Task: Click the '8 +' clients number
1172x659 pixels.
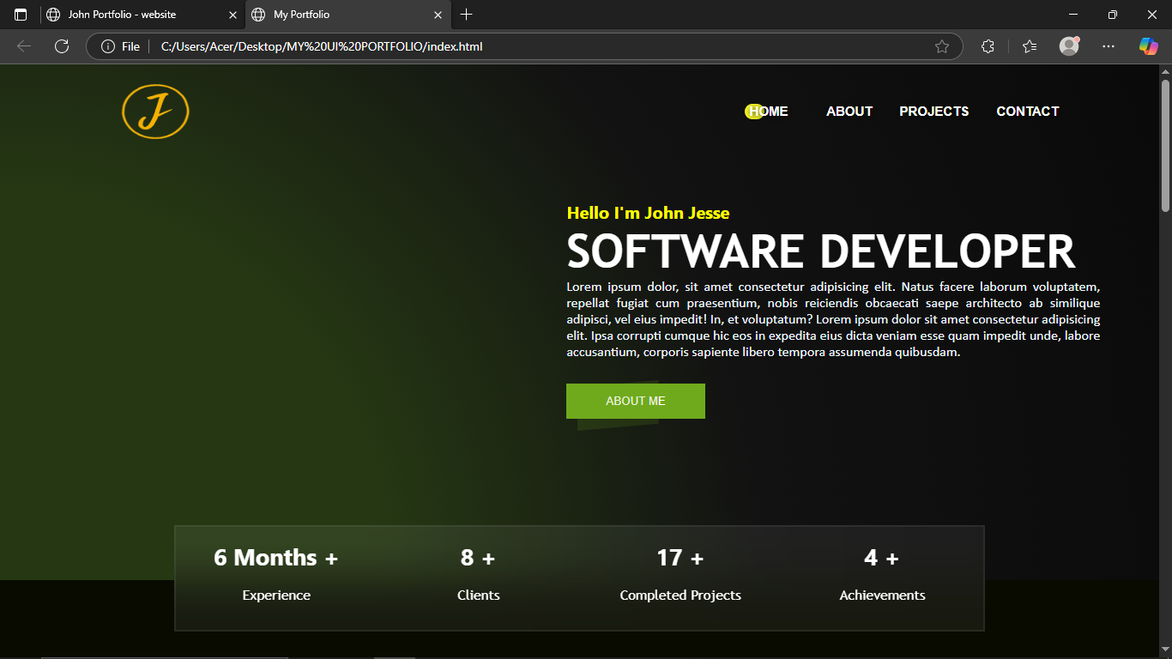Action: coord(478,558)
